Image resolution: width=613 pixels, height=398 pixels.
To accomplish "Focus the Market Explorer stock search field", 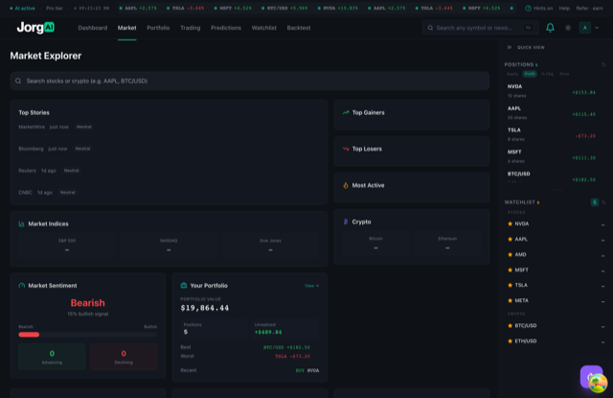I will 249,81.
